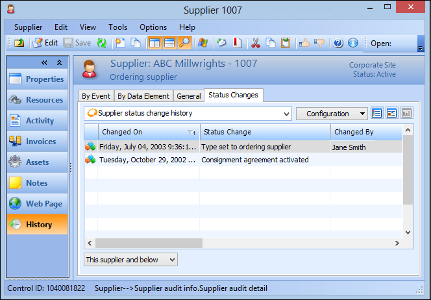Expand This supplier and below dropdown
This screenshot has height=300, width=431.
point(130,260)
